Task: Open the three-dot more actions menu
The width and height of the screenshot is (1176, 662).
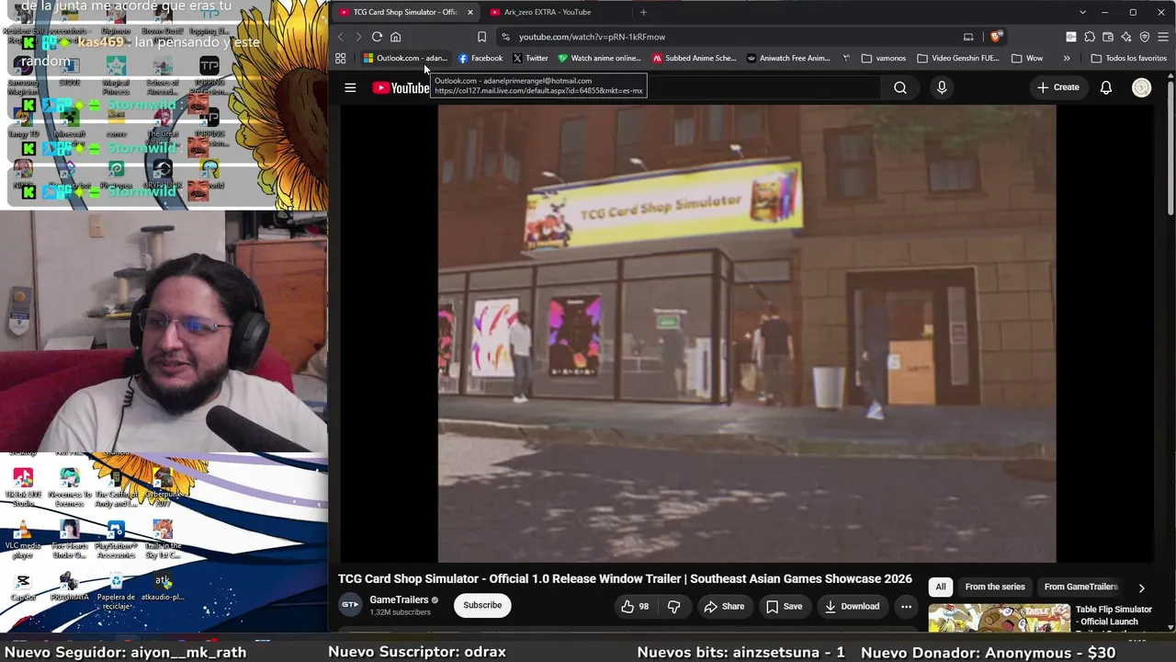Action: point(906,606)
